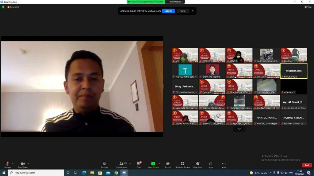Viewport: 314px width, 176px height.
Task: Start sharing with Share Screen
Action: point(153,165)
